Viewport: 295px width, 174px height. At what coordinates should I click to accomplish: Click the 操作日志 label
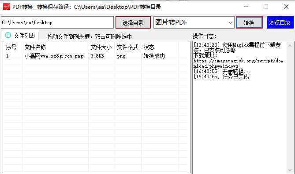click(x=204, y=36)
